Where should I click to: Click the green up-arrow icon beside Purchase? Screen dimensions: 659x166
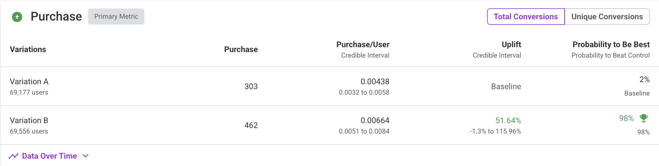(x=17, y=17)
